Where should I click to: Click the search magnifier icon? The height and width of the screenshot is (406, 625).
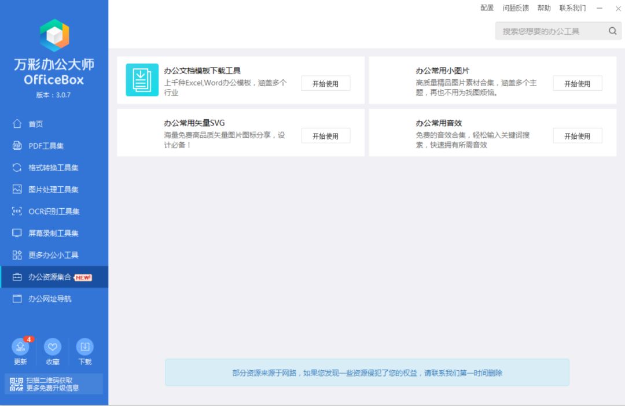point(612,31)
